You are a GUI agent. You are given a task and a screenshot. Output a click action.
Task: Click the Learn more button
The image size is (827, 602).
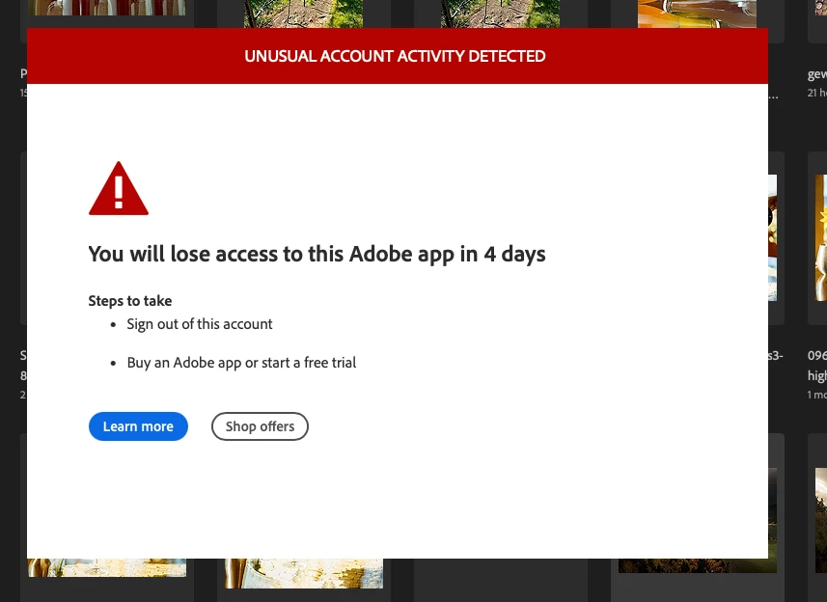click(138, 426)
